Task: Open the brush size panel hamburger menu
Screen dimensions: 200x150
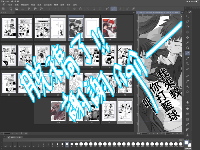Action: coord(5,136)
